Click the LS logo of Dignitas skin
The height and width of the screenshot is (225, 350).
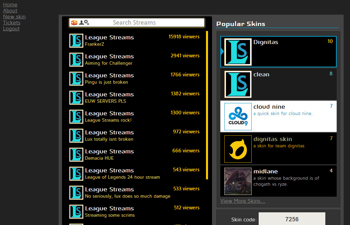pyautogui.click(x=238, y=52)
